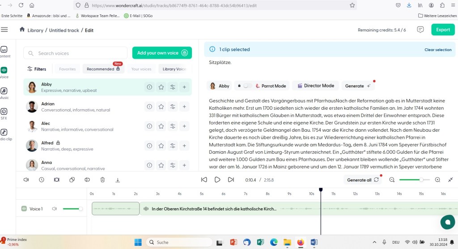
Task: Favorite the Abby voice with star icon
Action: (x=161, y=87)
